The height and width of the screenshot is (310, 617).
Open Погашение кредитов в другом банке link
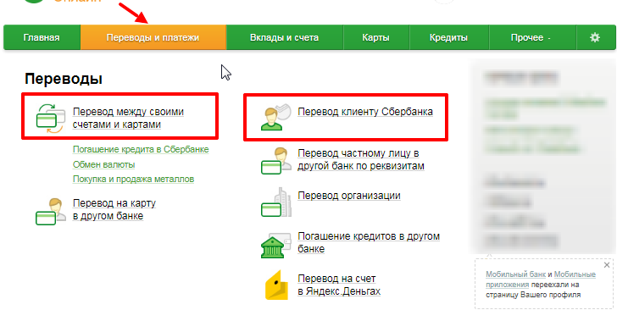click(x=369, y=243)
